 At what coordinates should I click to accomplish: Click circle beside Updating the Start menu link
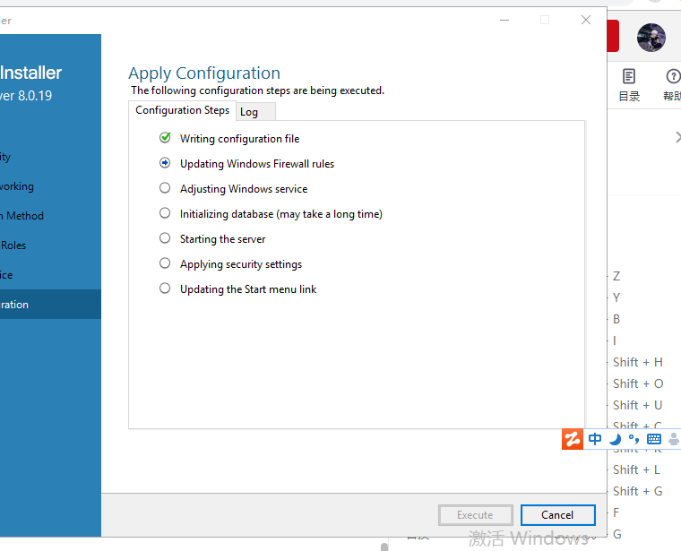tap(165, 288)
